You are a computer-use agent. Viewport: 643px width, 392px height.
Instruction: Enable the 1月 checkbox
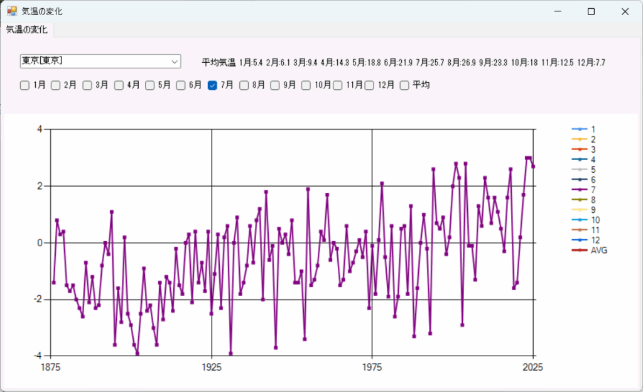tap(24, 85)
